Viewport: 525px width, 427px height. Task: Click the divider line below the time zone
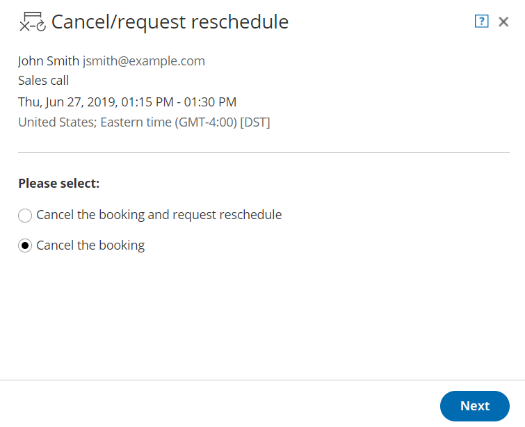tap(263, 152)
